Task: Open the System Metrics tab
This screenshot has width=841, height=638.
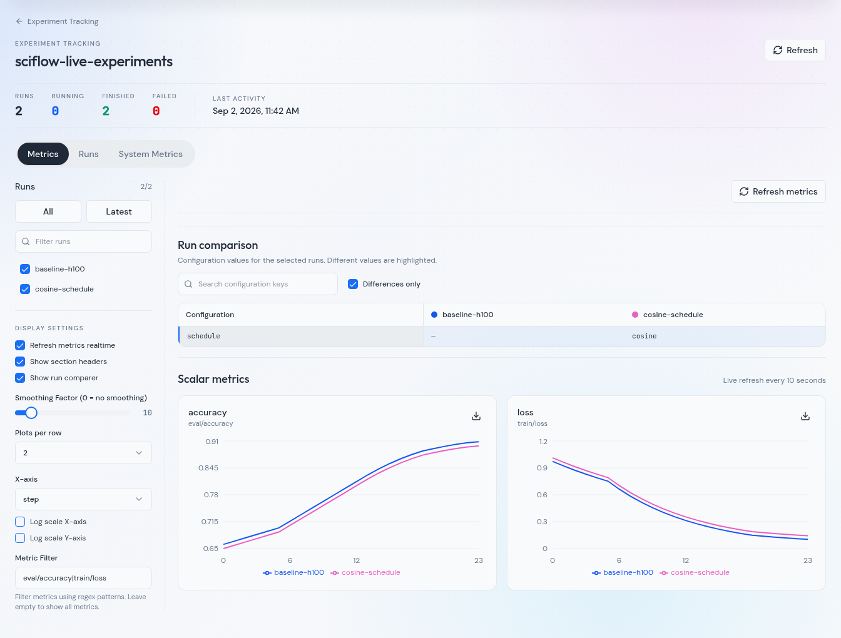Action: pos(151,154)
